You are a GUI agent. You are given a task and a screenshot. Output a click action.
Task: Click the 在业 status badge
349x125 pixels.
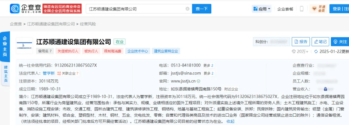click(120, 41)
